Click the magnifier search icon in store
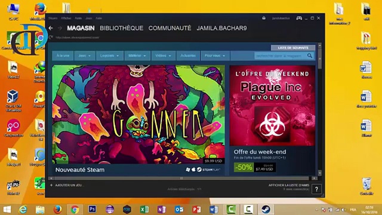 tap(310, 56)
